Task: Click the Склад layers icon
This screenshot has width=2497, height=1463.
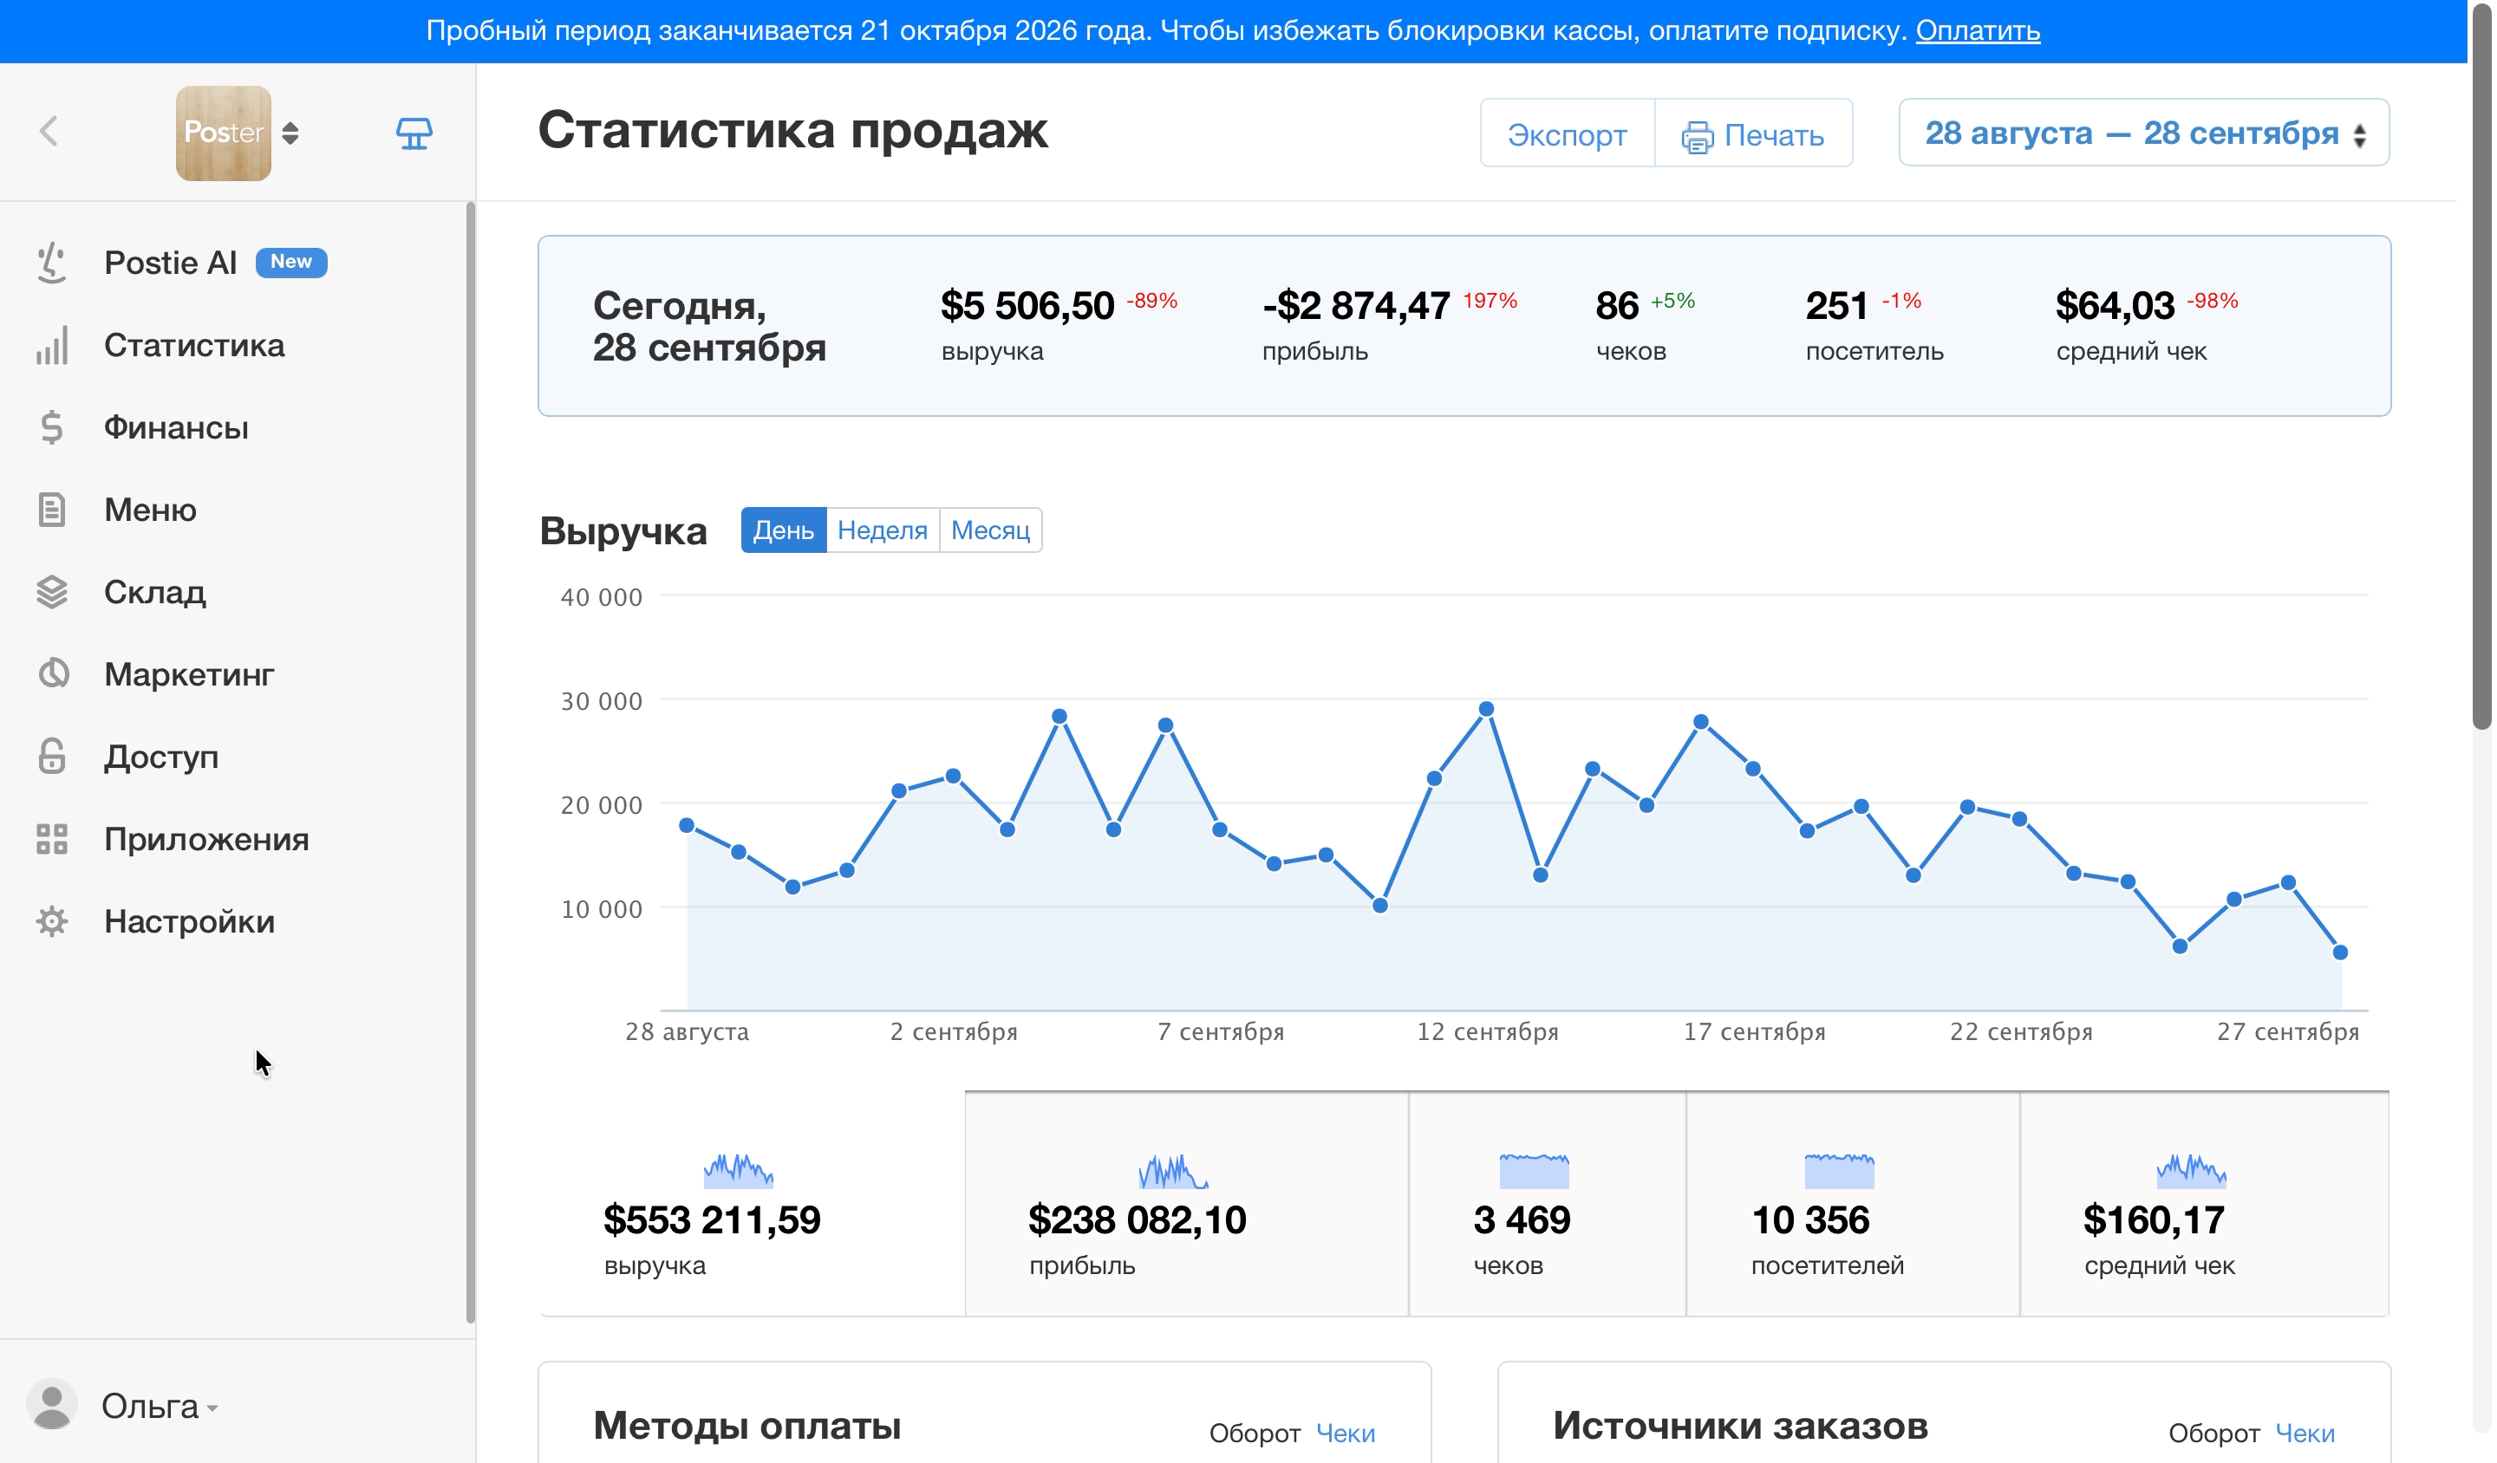Action: [51, 591]
